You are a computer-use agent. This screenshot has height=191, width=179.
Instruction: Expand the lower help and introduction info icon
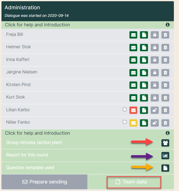pyautogui.click(x=168, y=133)
